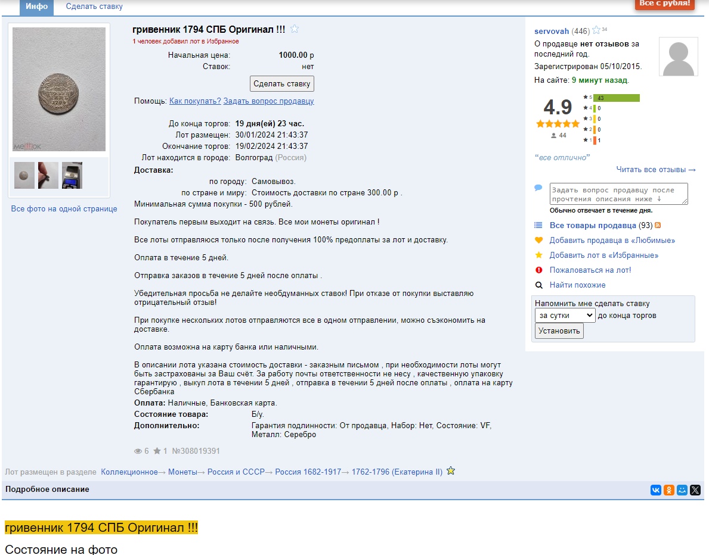
Task: Click the question-to-seller text field
Action: 618,194
